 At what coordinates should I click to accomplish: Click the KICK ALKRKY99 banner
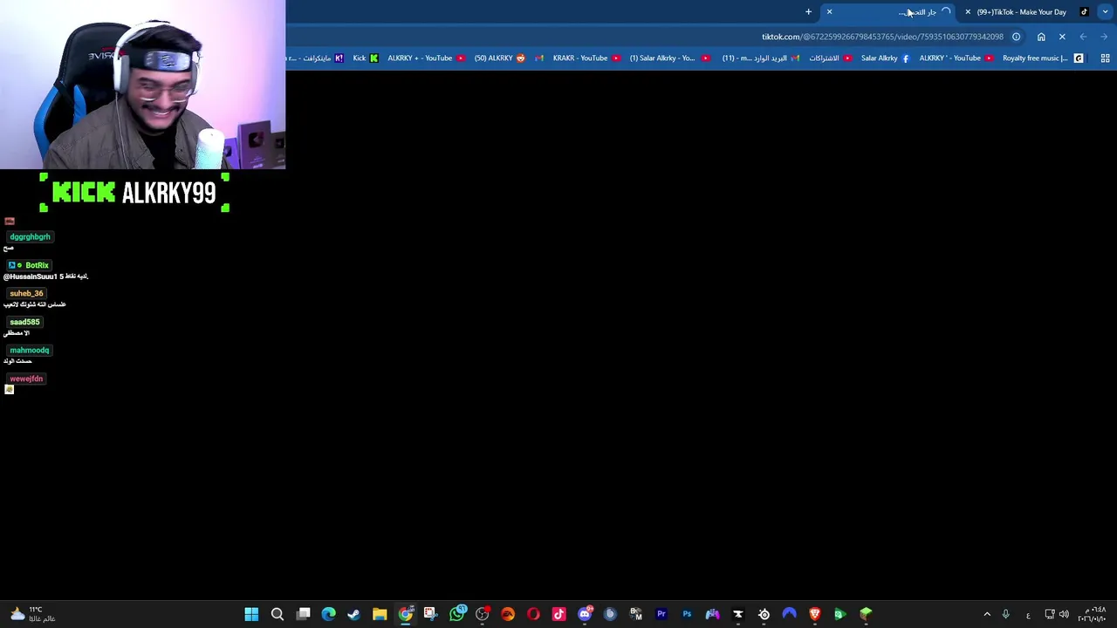click(x=134, y=193)
